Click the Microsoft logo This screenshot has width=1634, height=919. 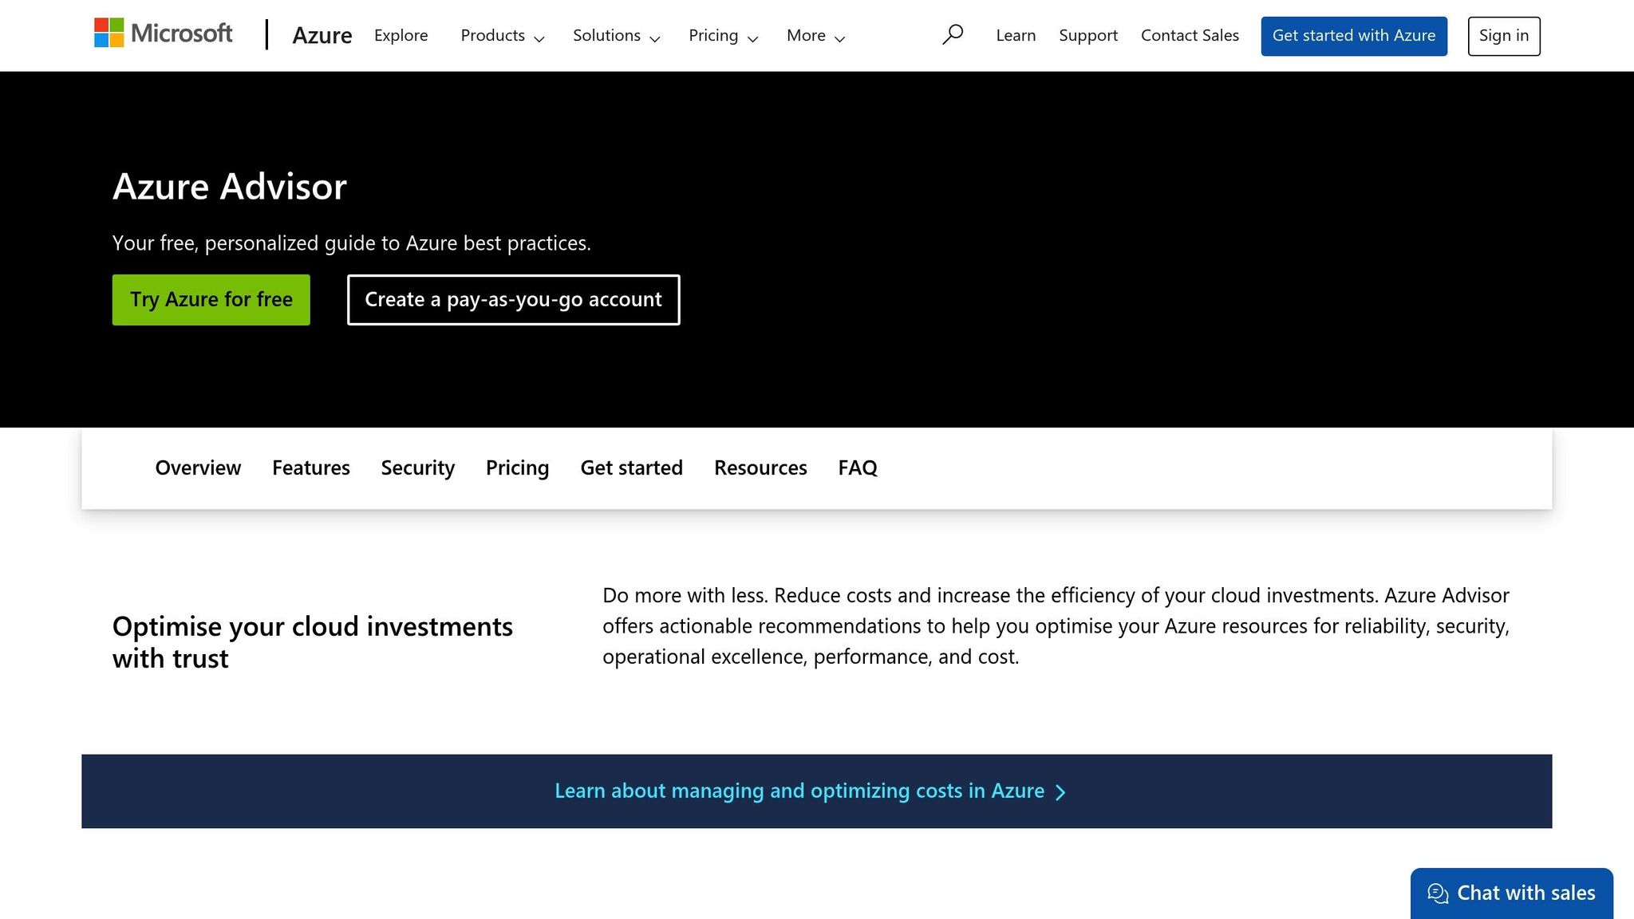tap(162, 34)
